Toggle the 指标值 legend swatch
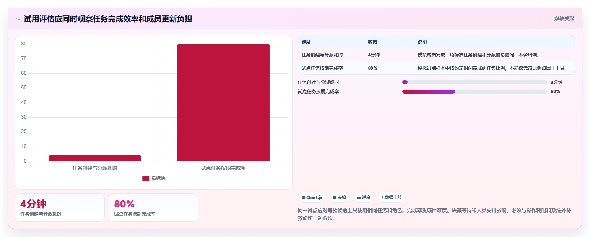Viewport: 590px width, 237px height. 145,178
